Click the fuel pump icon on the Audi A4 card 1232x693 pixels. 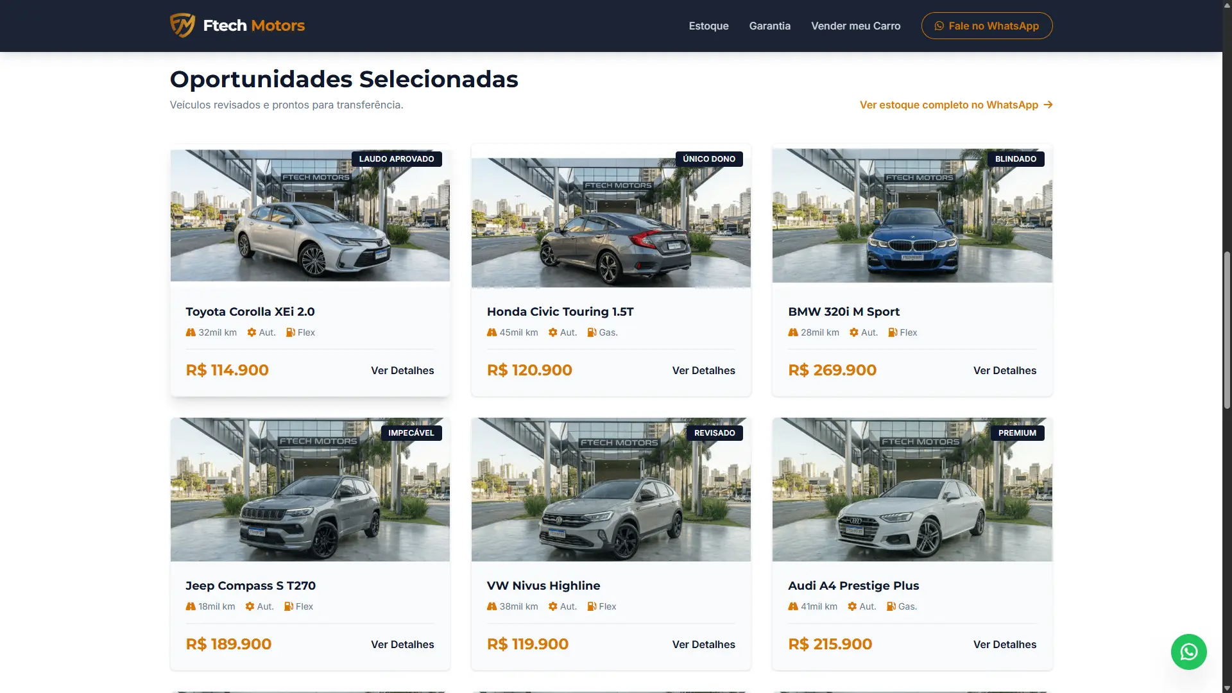coord(891,606)
